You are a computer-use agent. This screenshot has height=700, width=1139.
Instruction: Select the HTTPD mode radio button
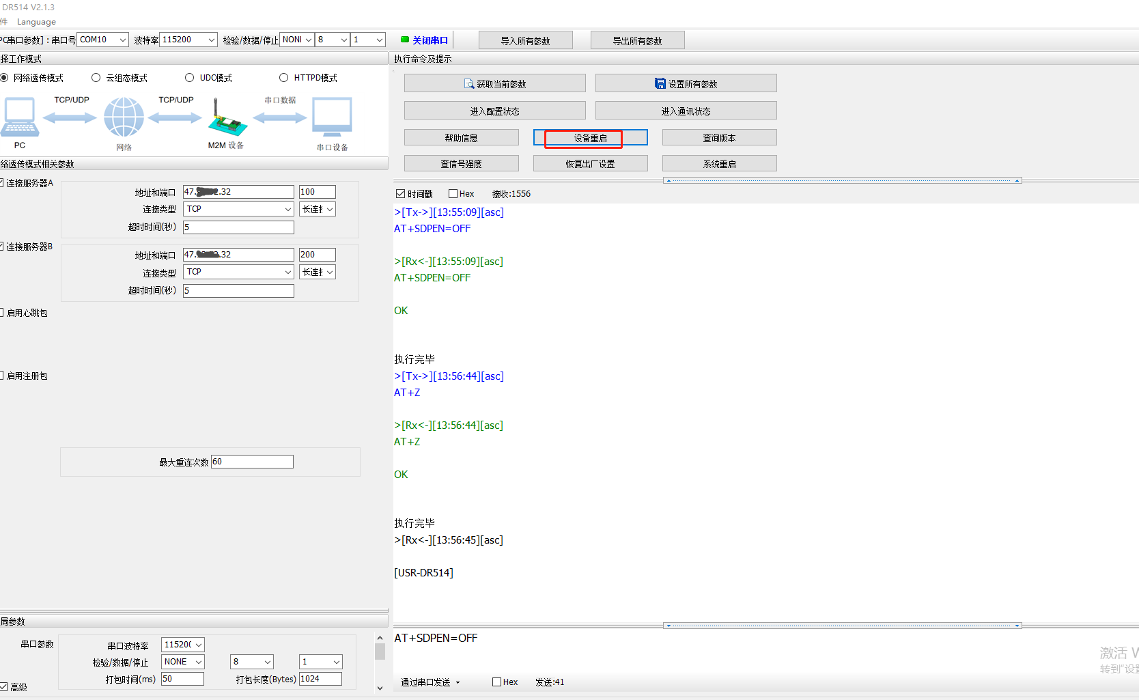point(284,78)
